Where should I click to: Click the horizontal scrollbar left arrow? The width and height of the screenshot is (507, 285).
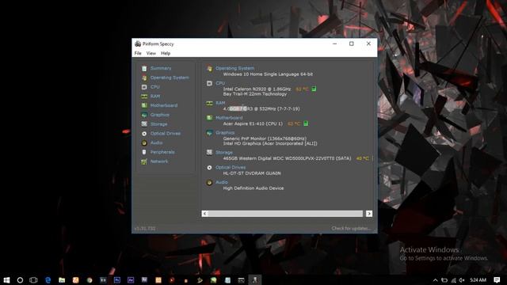[x=204, y=214]
